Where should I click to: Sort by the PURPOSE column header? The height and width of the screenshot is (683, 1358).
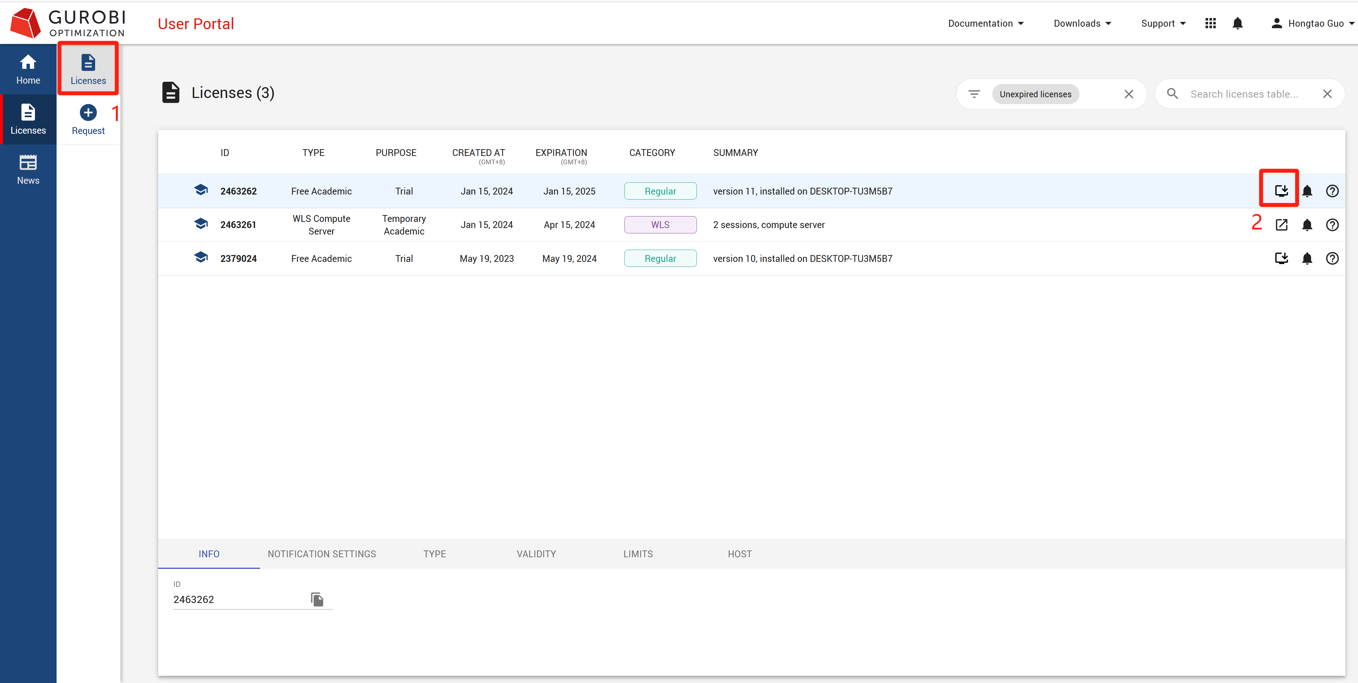(x=396, y=152)
